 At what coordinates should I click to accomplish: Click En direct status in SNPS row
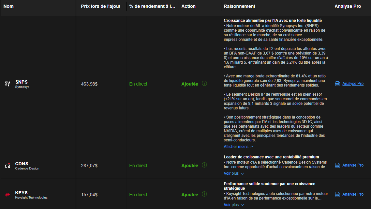[x=138, y=84]
